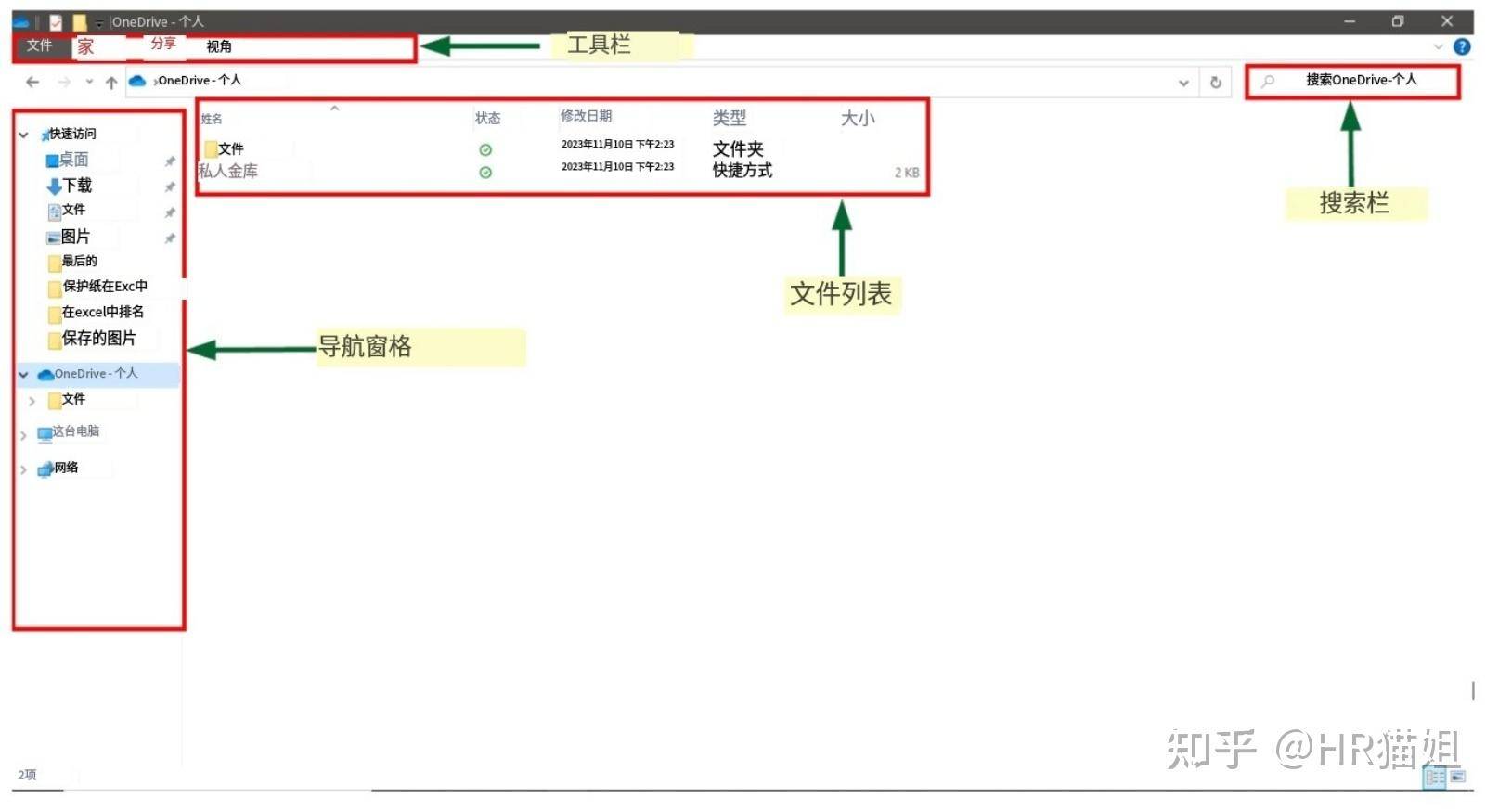Click the Back navigation arrow

click(32, 83)
